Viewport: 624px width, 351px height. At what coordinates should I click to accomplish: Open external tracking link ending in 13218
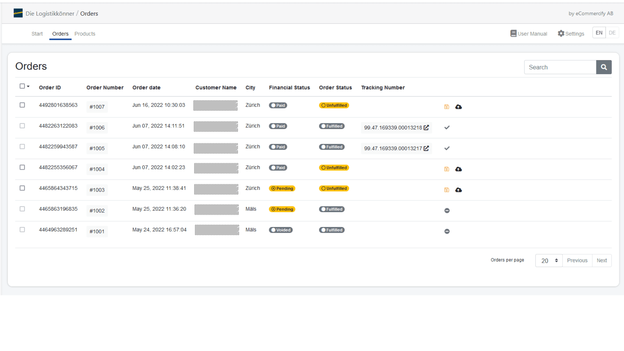coord(426,128)
